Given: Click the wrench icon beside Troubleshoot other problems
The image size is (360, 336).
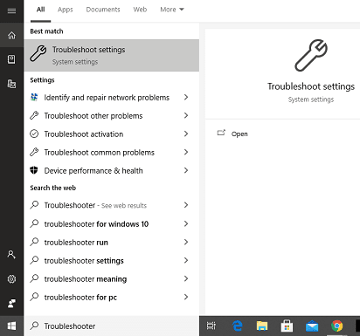Looking at the screenshot, I should click(x=34, y=116).
